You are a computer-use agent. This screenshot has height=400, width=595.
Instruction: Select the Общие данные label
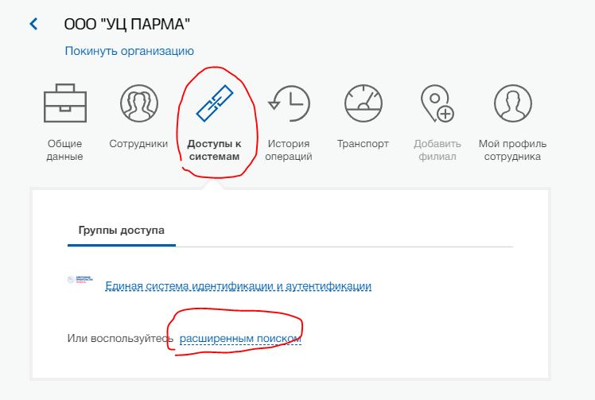65,150
